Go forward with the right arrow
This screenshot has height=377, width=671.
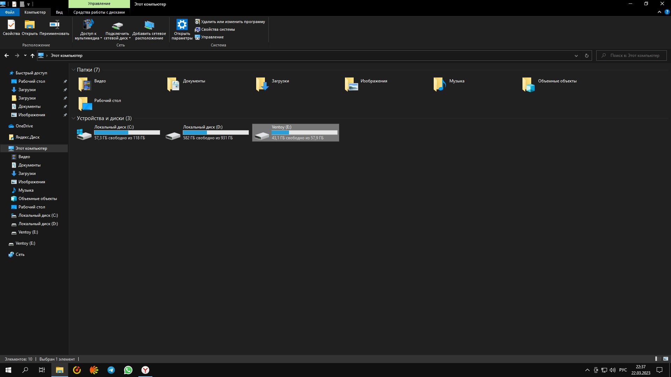[17, 56]
